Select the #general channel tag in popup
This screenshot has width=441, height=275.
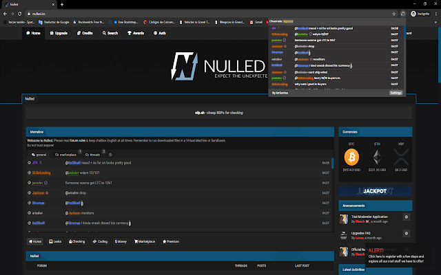pyautogui.click(x=288, y=21)
